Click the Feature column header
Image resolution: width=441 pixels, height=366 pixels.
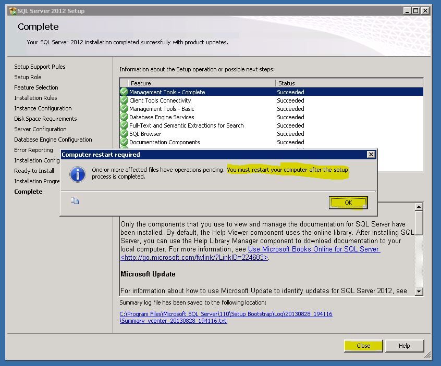(202, 83)
